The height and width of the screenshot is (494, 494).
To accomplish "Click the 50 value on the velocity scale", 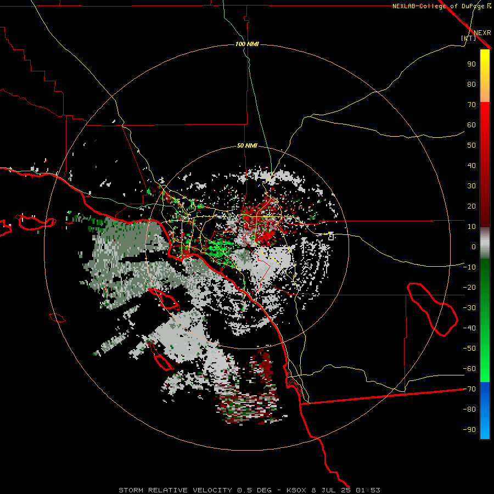I will [471, 145].
